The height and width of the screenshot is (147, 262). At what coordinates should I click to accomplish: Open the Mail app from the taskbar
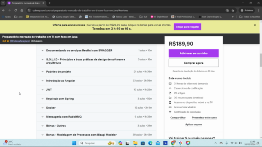tap(158, 143)
